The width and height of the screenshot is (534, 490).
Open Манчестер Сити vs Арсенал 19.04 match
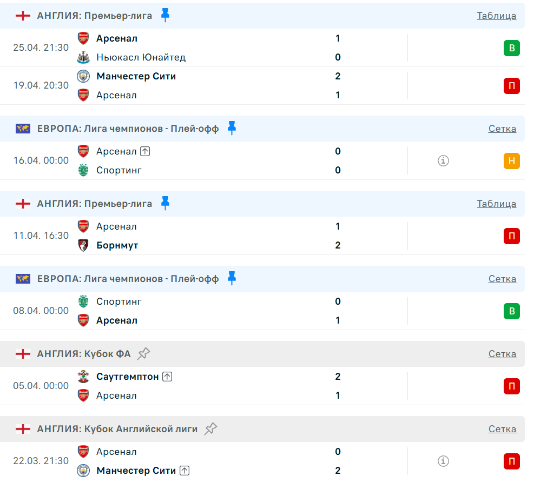(216, 85)
